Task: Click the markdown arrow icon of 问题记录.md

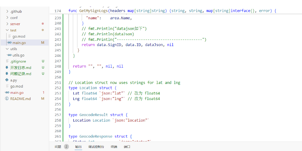Action: [7, 74]
